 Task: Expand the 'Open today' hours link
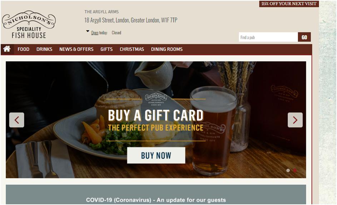tap(99, 32)
